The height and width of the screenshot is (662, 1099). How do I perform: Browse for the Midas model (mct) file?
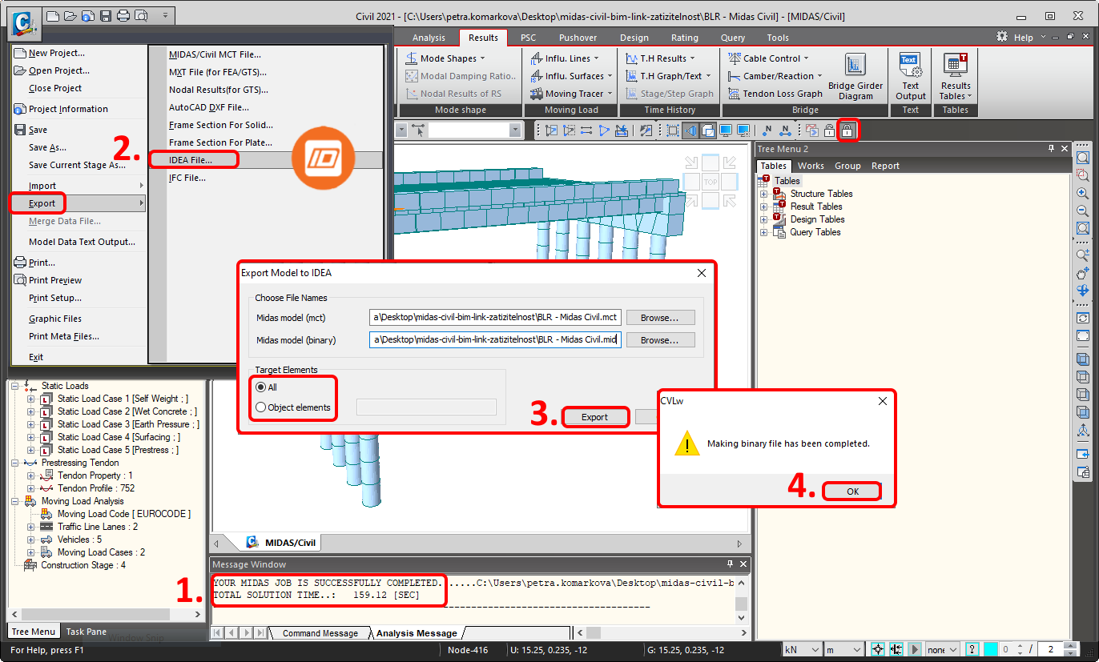(660, 318)
